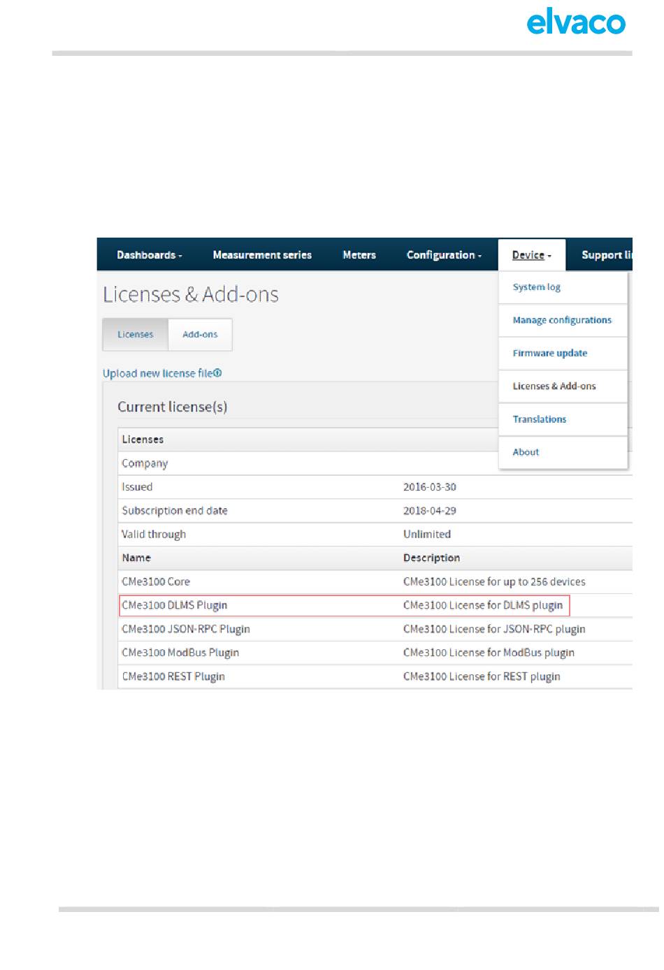
Task: Click the Unlimited value
Action: pyautogui.click(x=427, y=535)
